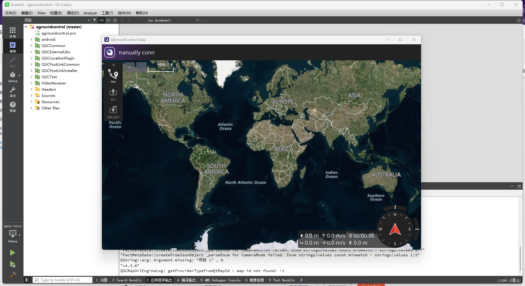Open the 工具(T) menu

click(x=107, y=13)
